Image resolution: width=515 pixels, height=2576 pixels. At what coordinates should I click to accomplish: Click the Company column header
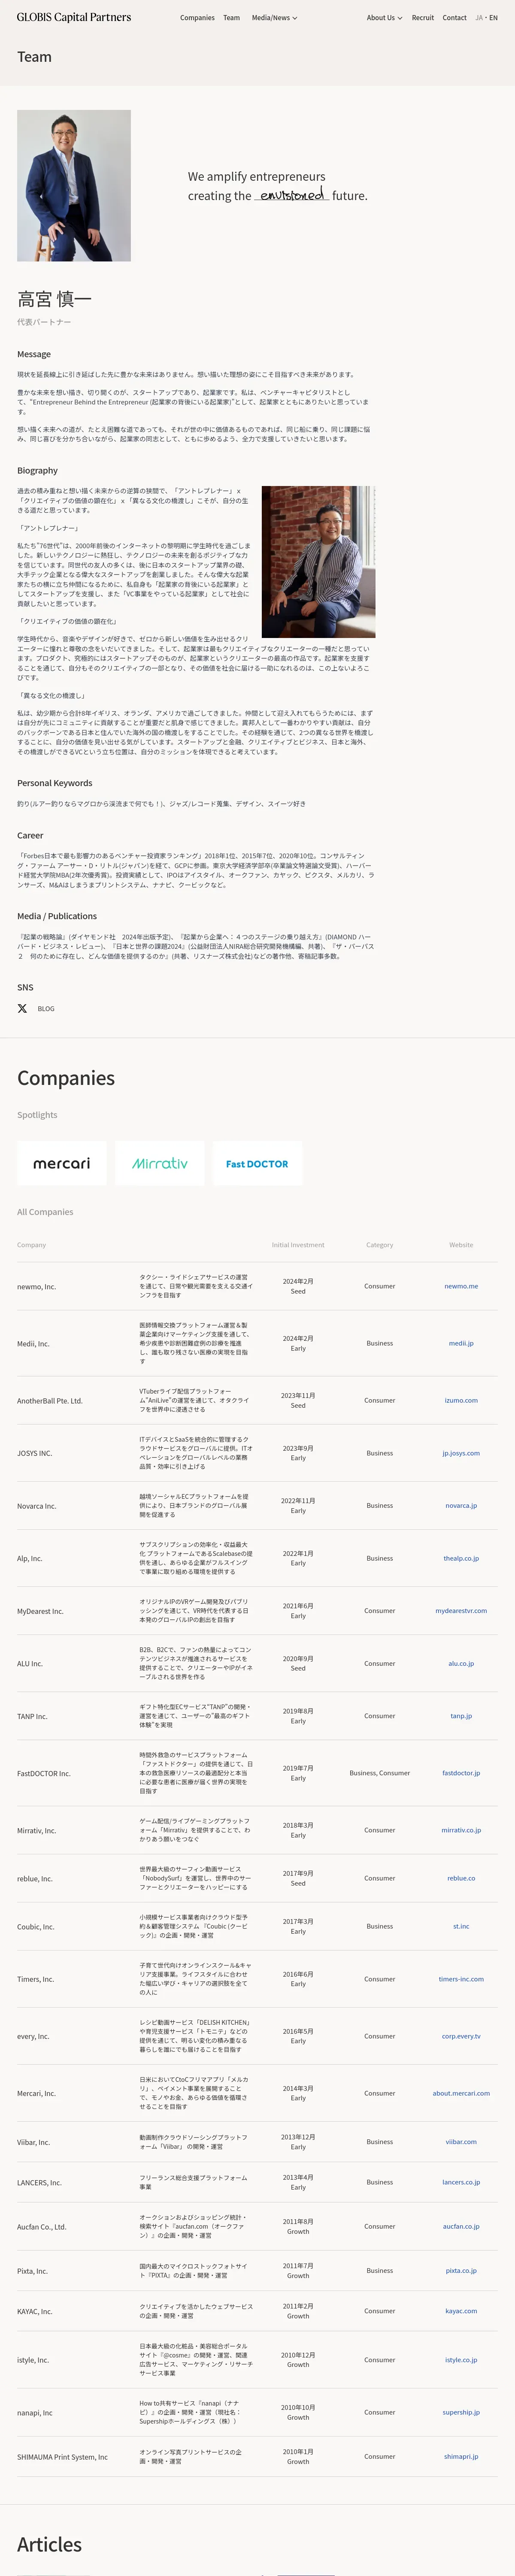pos(31,1245)
